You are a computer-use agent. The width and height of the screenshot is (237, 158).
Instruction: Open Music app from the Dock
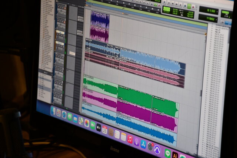pyautogui.click(x=130, y=139)
